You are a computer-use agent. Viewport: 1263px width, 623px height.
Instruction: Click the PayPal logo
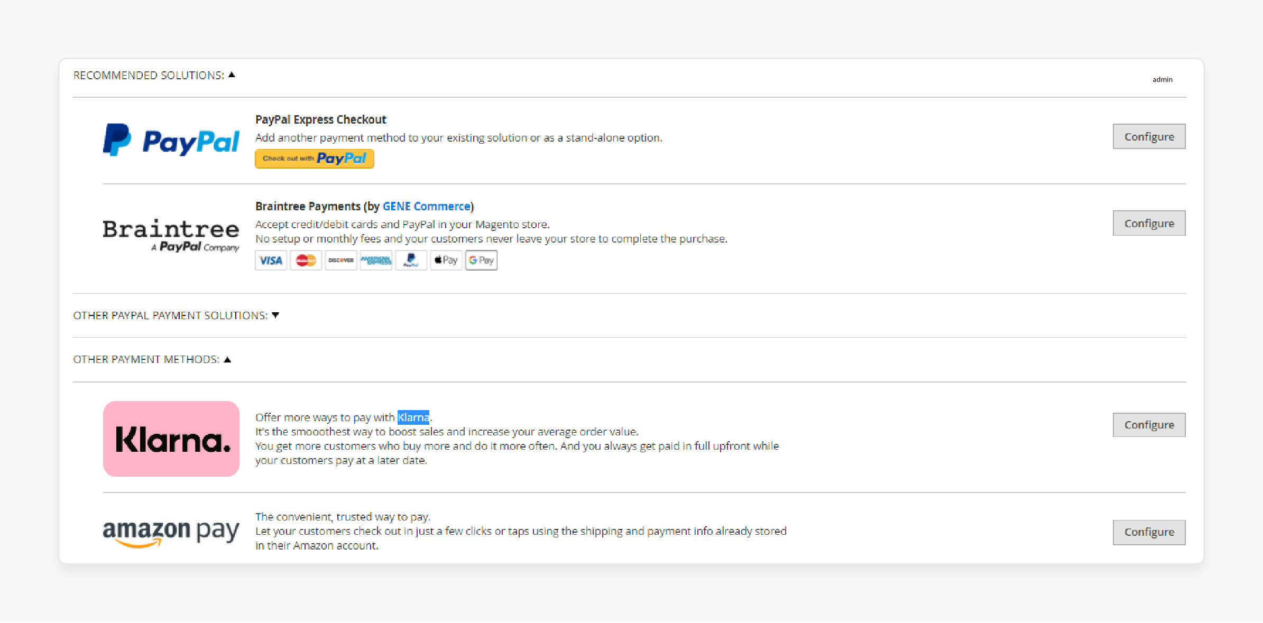(x=171, y=141)
